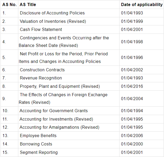Click the 'Date of applicability' column header
This screenshot has height=157, width=164.
pyautogui.click(x=142, y=4)
